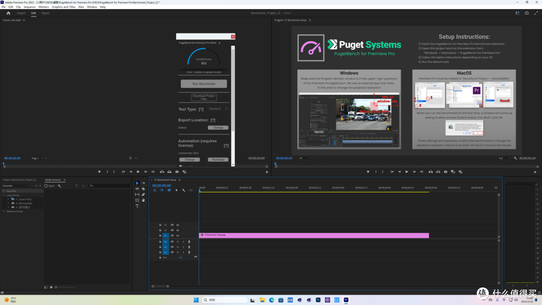Toggle the lock on track V3
This screenshot has height=305, width=542.
point(160,225)
